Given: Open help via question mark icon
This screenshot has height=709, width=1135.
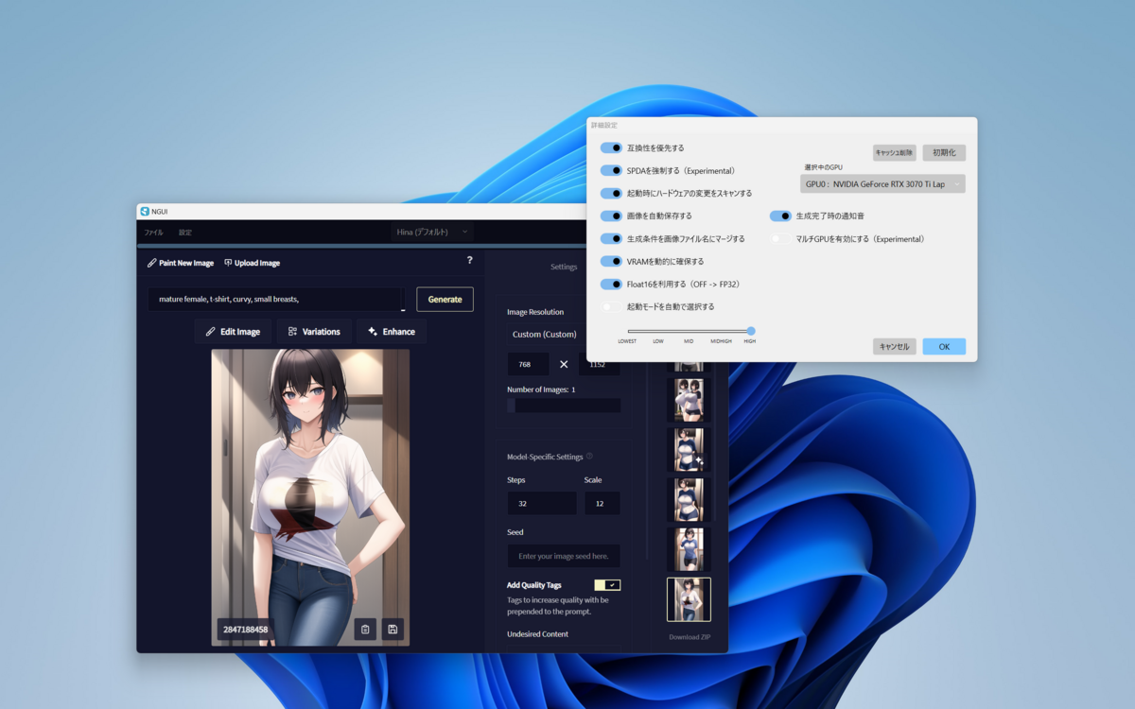Looking at the screenshot, I should pos(469,260).
